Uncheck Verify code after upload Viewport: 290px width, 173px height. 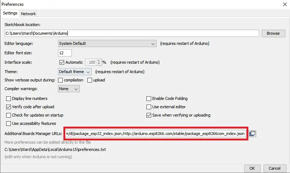click(x=8, y=107)
